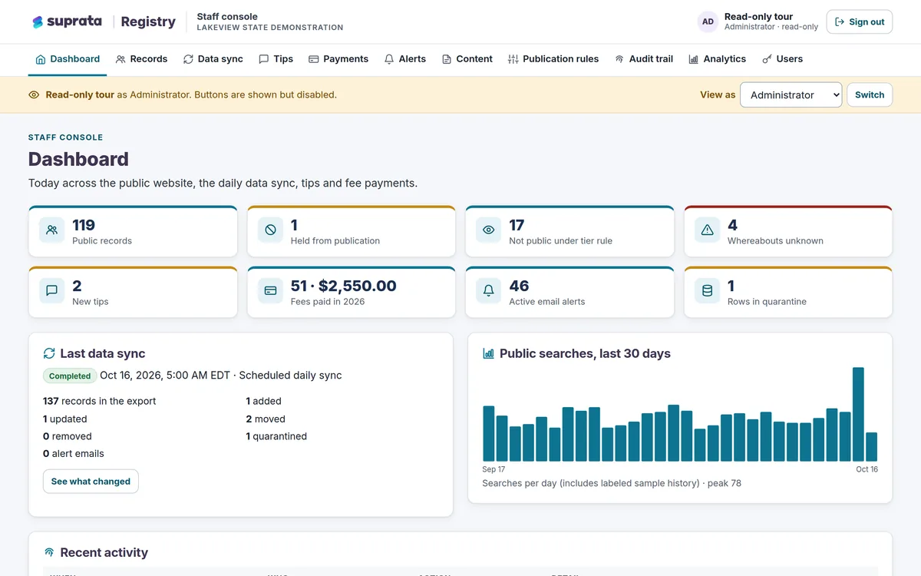Image resolution: width=921 pixels, height=576 pixels.
Task: Click the Sign out button
Action: tap(860, 22)
